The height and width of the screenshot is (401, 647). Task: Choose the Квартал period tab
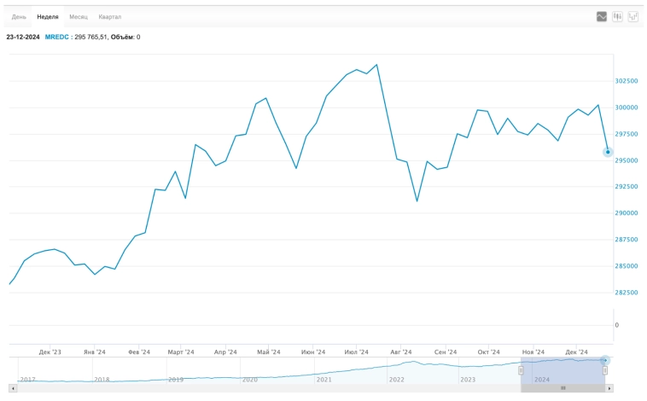110,16
